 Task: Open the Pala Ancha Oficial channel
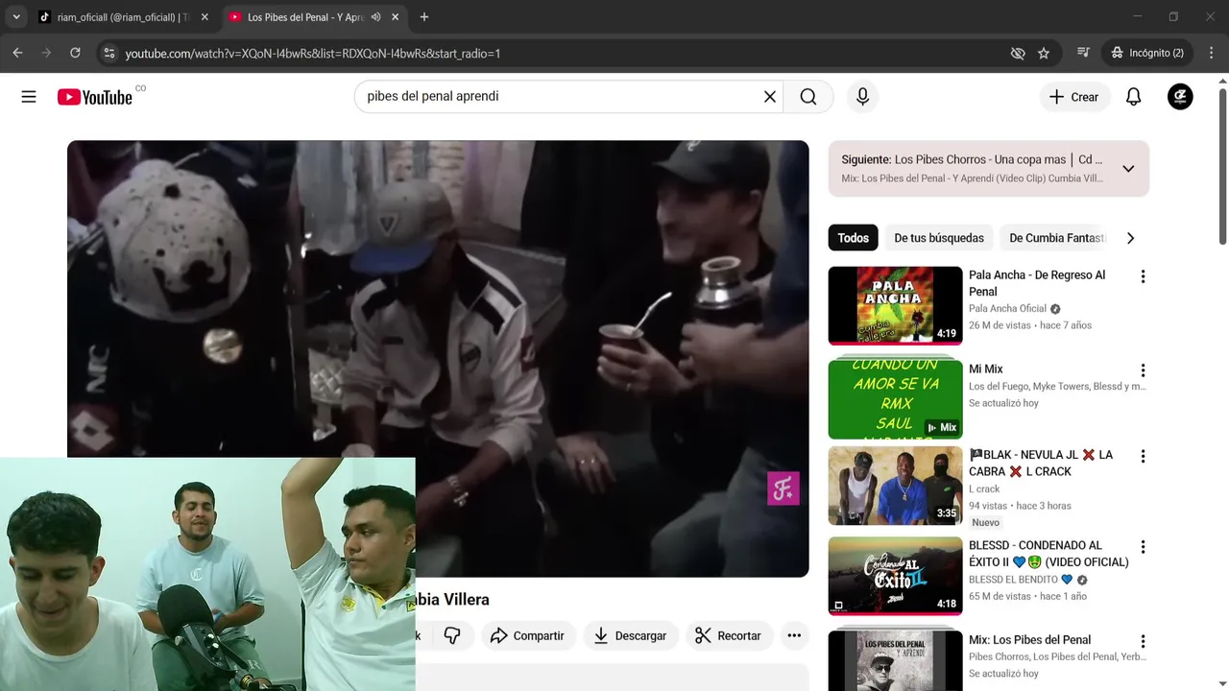tap(1007, 309)
